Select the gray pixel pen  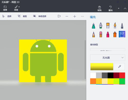[122, 26]
